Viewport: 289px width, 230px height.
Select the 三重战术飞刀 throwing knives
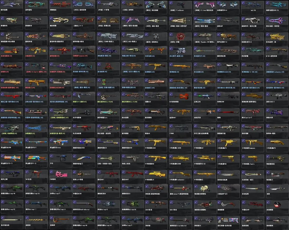coord(228,191)
